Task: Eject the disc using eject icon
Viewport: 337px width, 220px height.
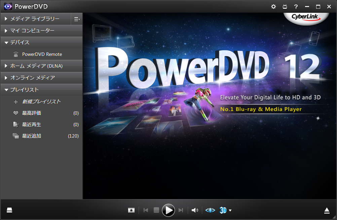Action: [x=327, y=210]
